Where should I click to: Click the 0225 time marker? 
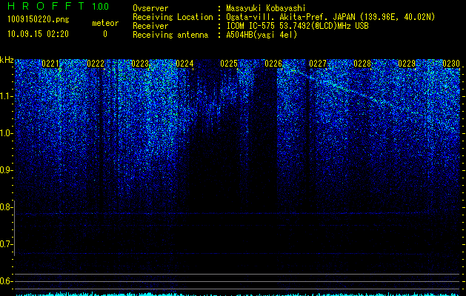click(x=229, y=64)
